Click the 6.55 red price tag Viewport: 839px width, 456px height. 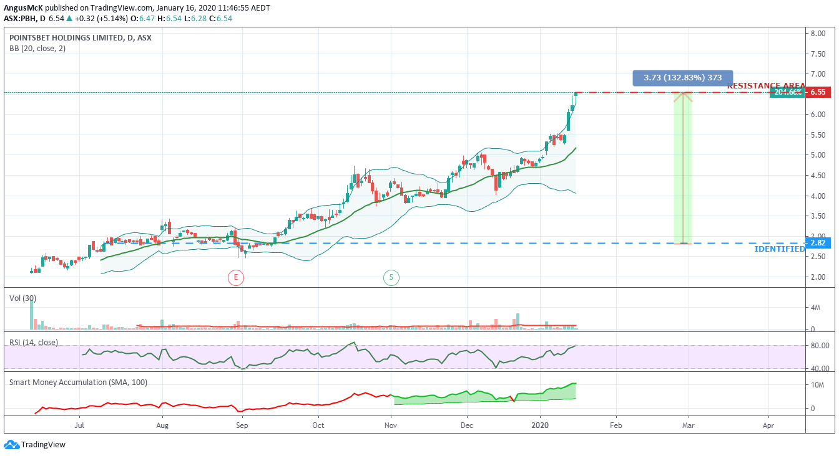point(818,92)
